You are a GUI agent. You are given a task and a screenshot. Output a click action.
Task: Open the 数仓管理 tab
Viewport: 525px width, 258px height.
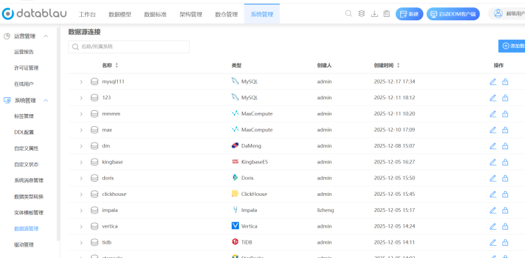(x=226, y=14)
